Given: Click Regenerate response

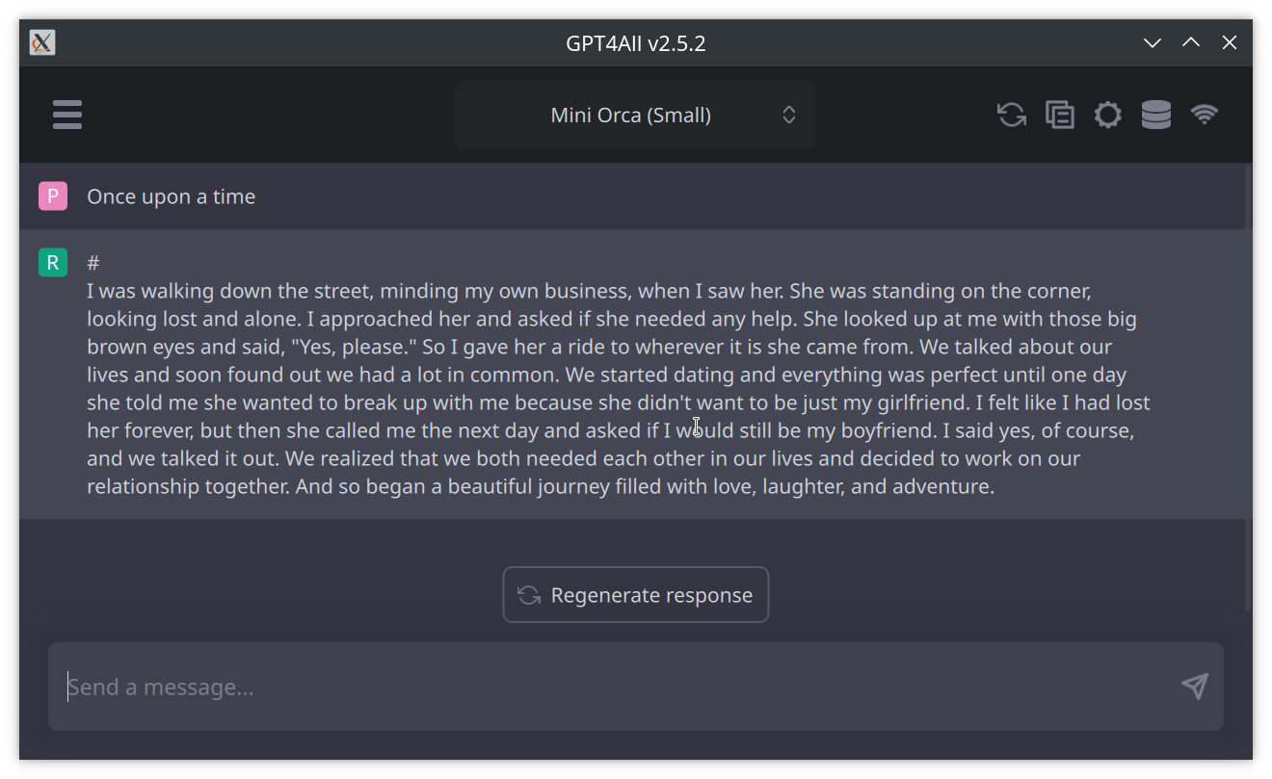Looking at the screenshot, I should tap(635, 594).
